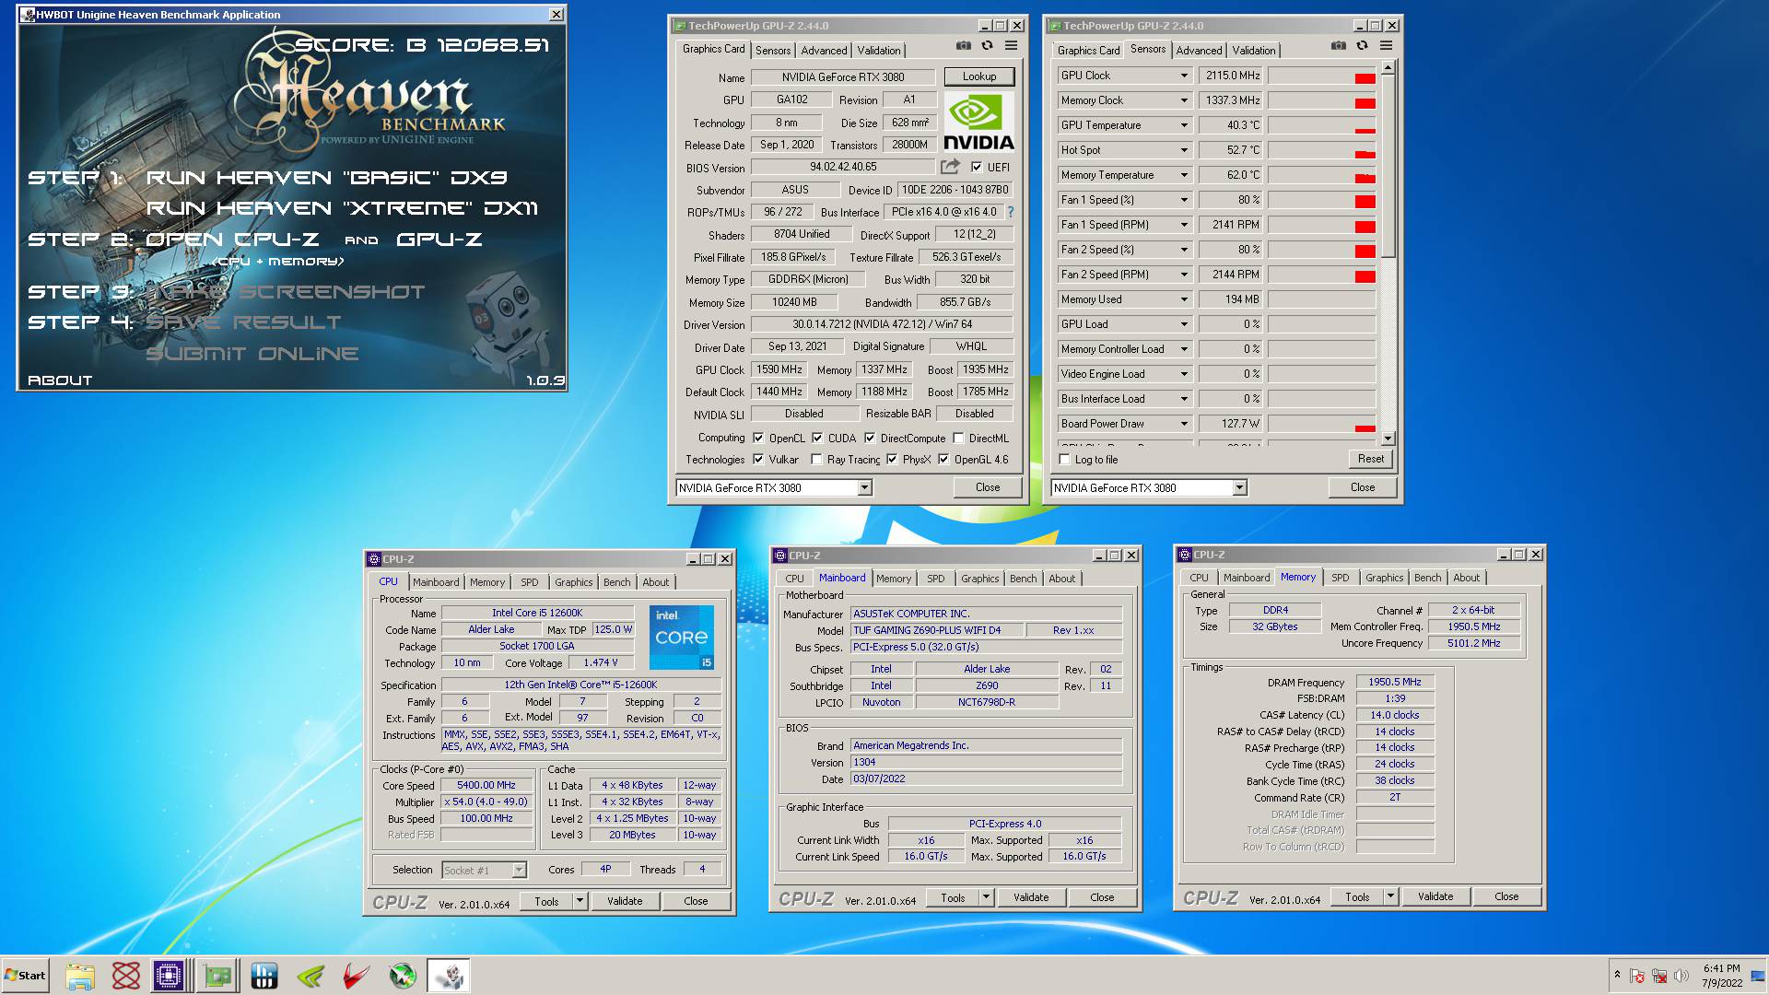The width and height of the screenshot is (1769, 995).
Task: Click Validate in the CPU-Z Mainboard window
Action: (x=1031, y=897)
